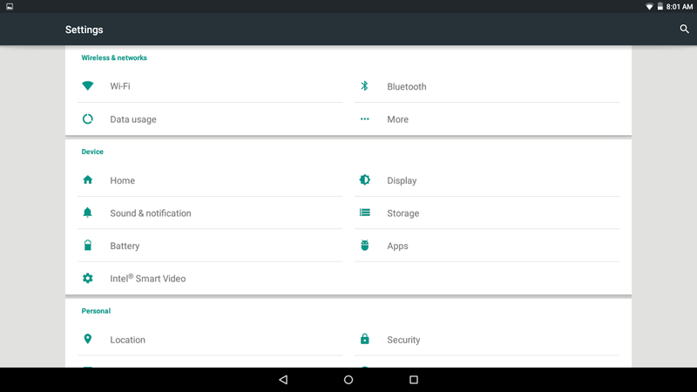697x392 pixels.
Task: Click the Sound bell icon
Action: tap(88, 213)
